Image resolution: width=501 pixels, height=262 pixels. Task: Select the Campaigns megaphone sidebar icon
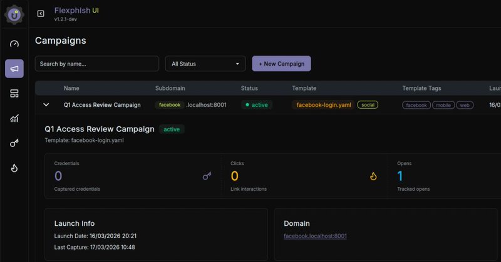coord(14,69)
